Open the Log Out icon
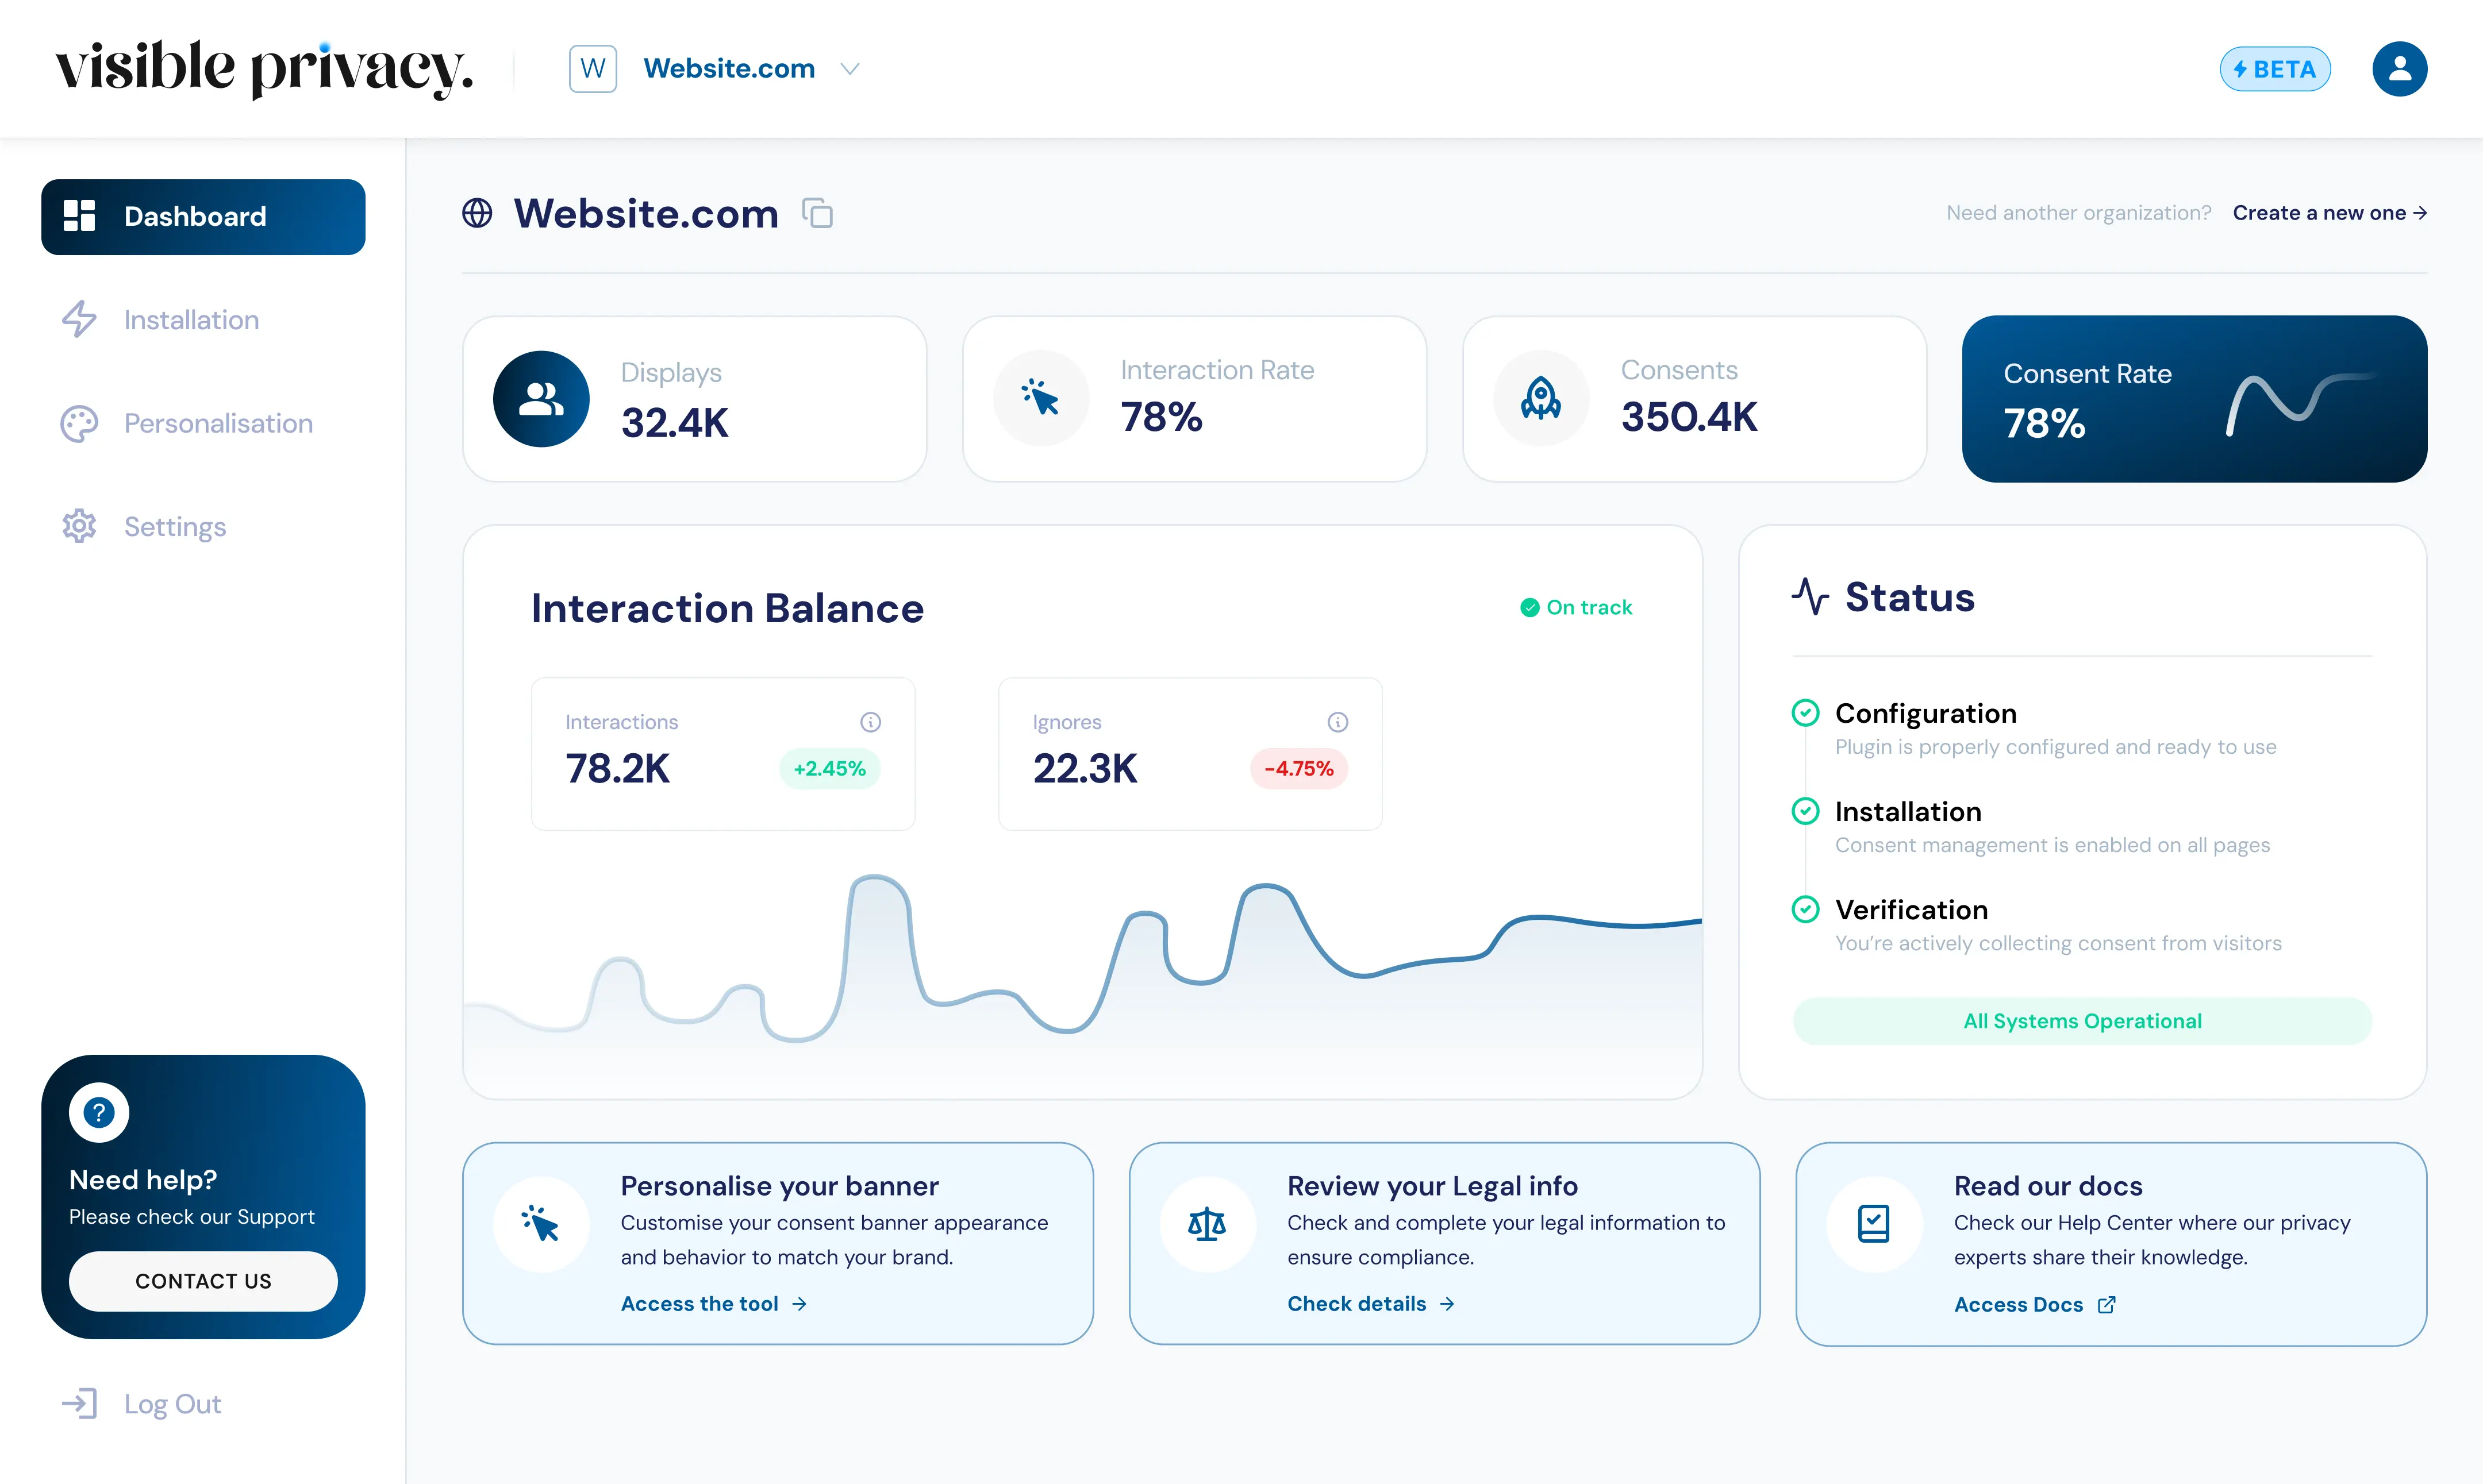Image resolution: width=2483 pixels, height=1484 pixels. (79, 1403)
